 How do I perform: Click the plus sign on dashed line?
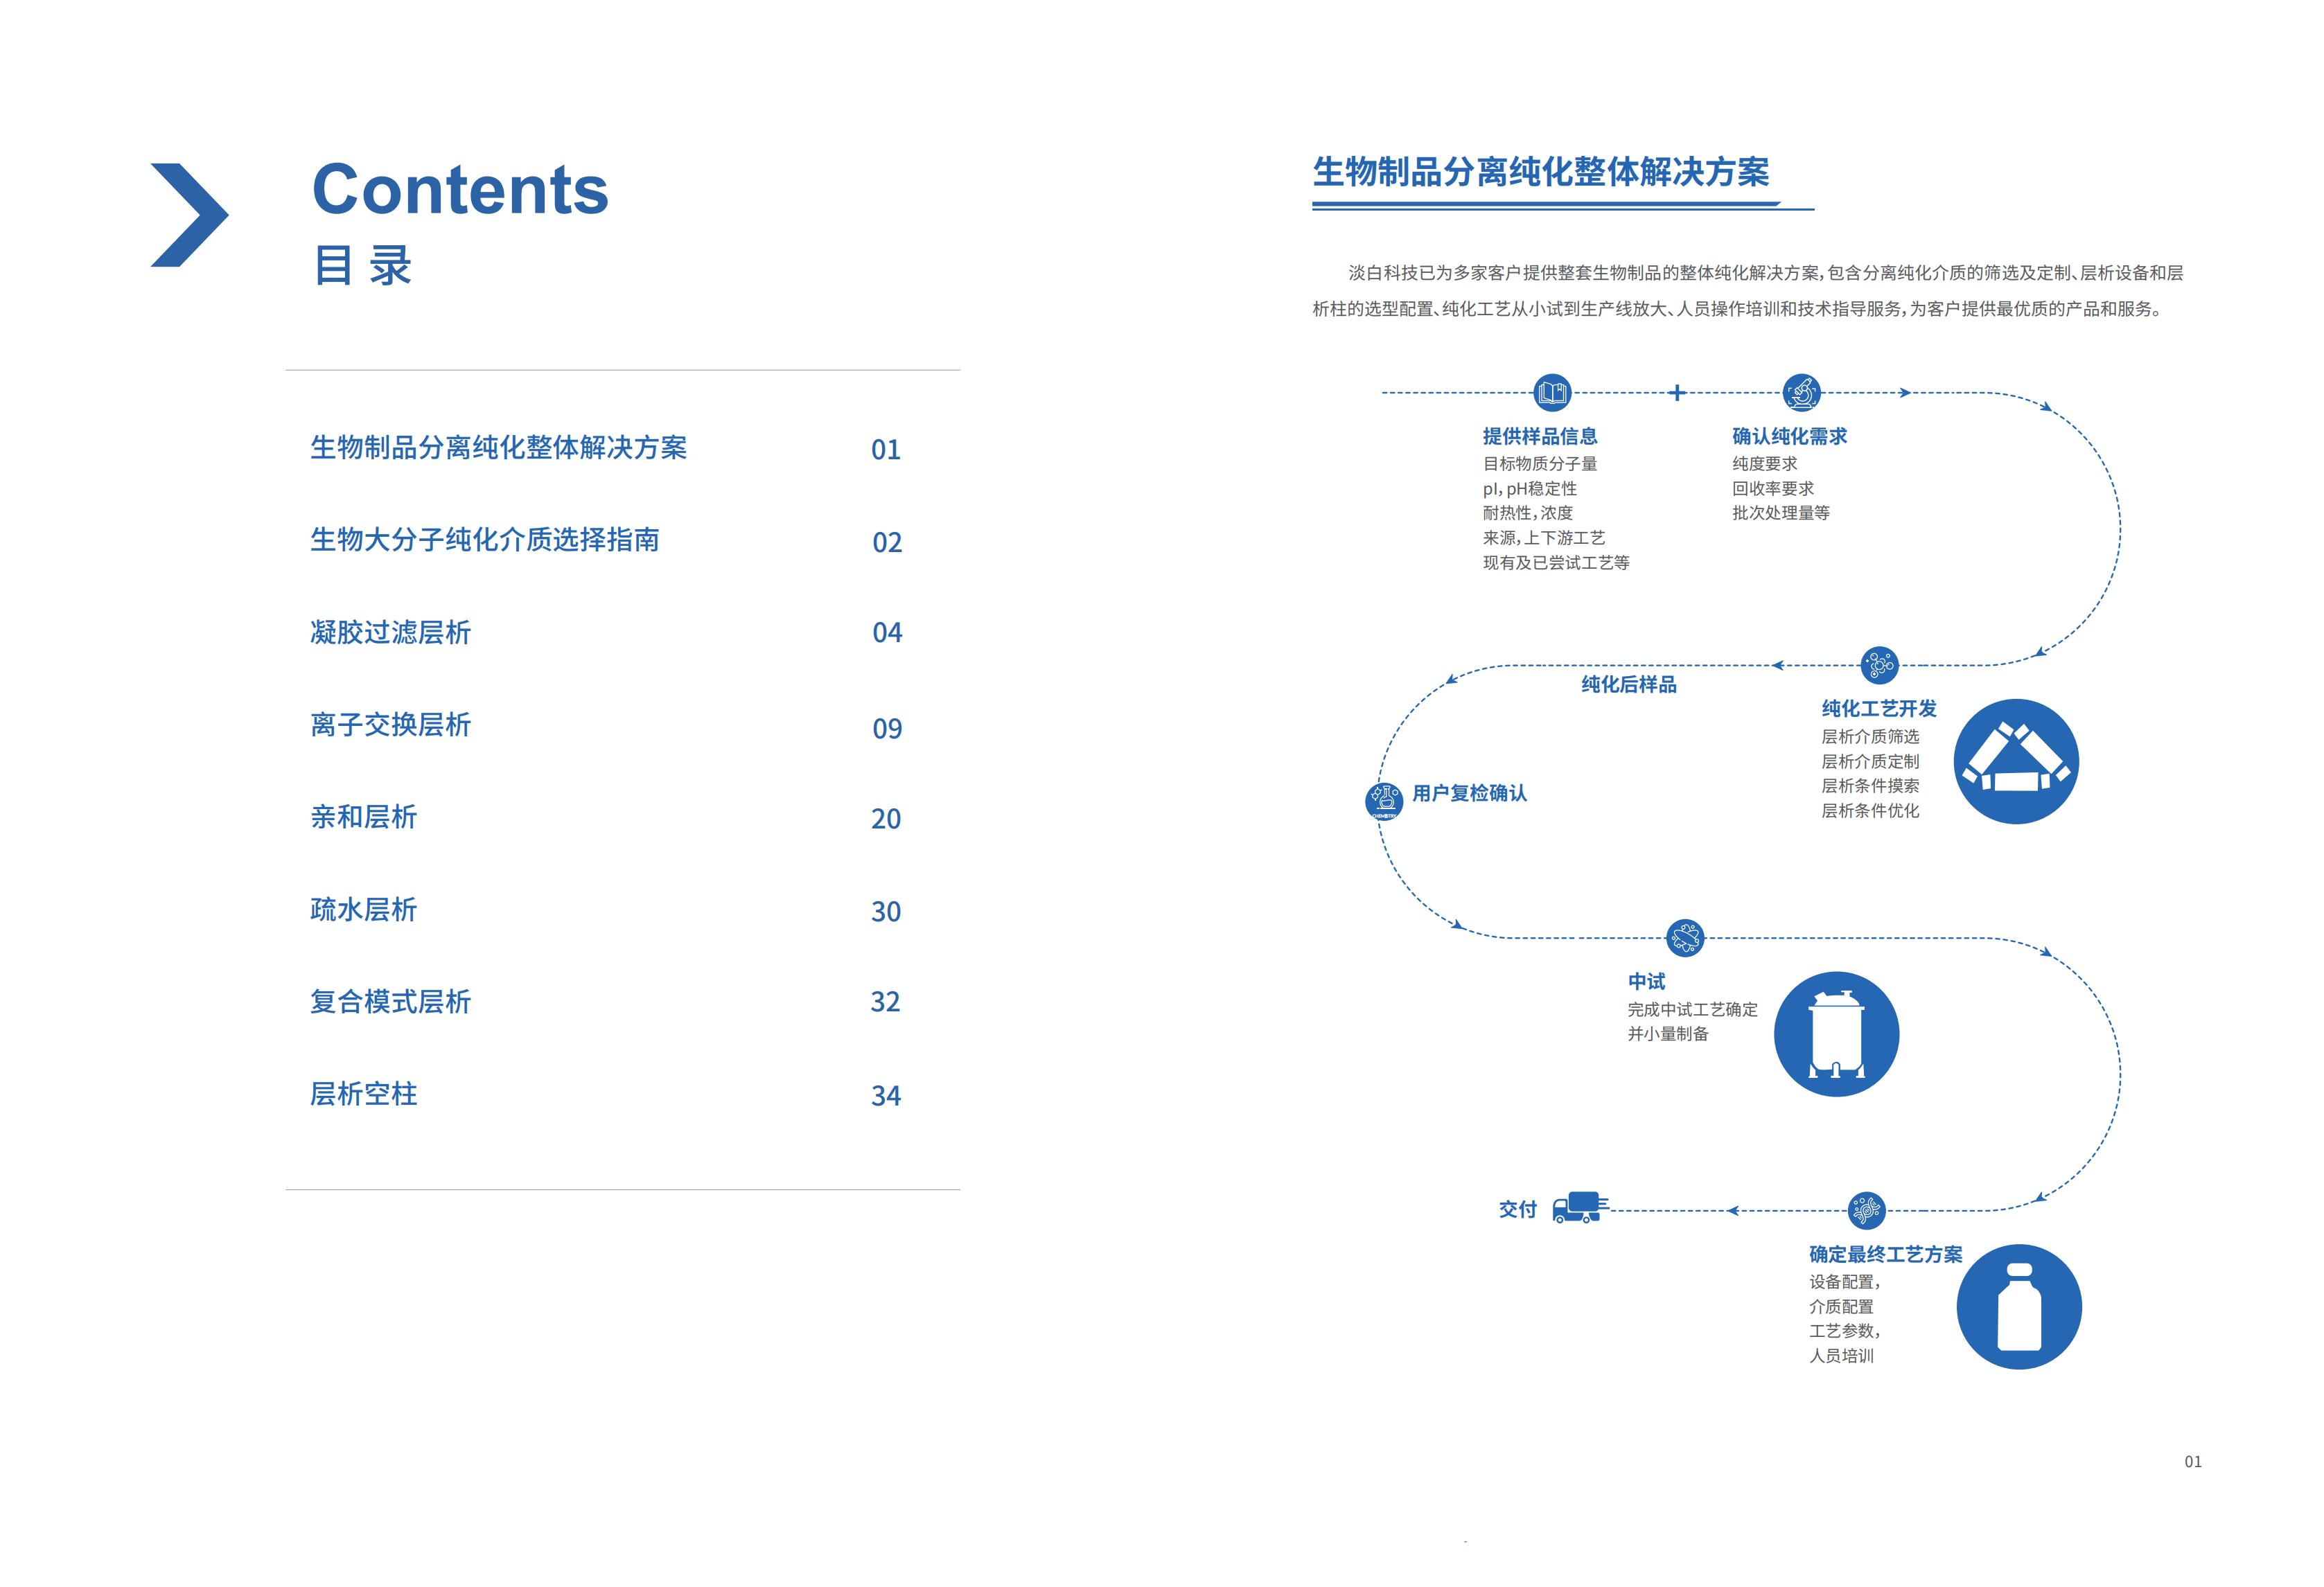(x=1678, y=393)
